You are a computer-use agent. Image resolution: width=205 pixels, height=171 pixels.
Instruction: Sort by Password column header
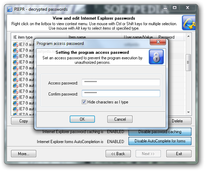170,37
